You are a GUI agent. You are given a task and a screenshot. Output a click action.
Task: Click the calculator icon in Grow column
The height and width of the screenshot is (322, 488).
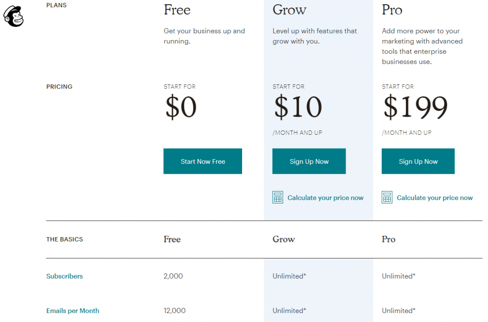pyautogui.click(x=278, y=197)
